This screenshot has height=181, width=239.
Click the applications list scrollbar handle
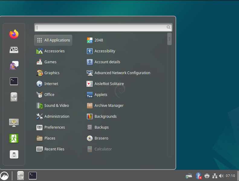pos(170,39)
